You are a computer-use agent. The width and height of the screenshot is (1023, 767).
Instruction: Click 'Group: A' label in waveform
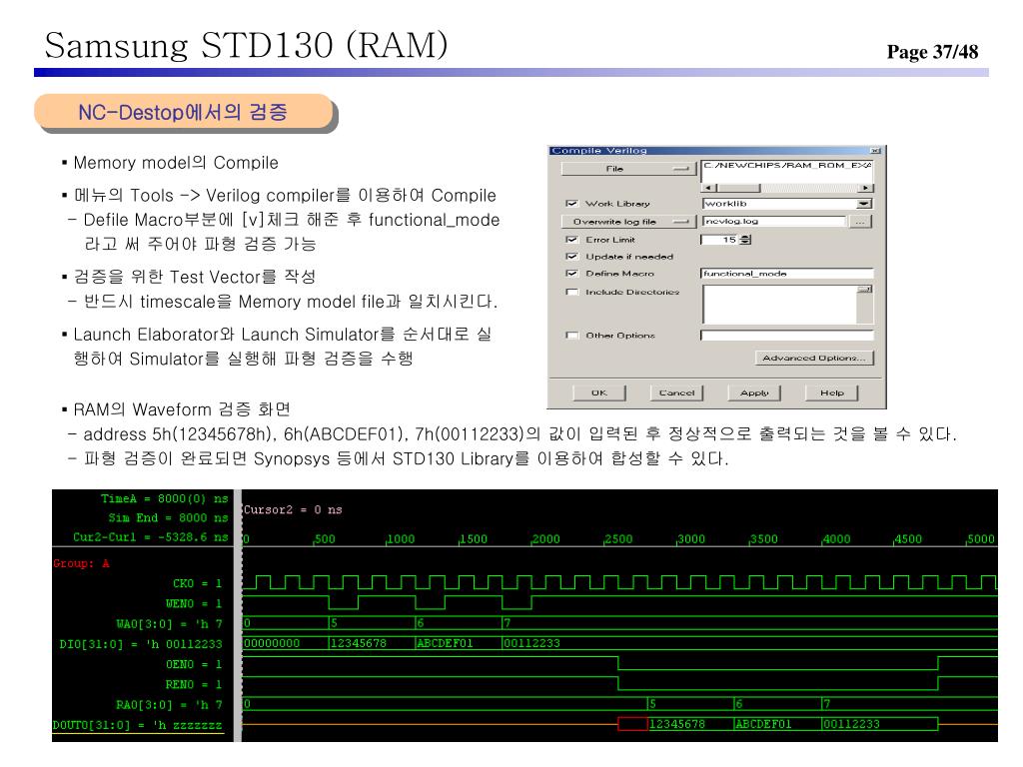pos(82,563)
